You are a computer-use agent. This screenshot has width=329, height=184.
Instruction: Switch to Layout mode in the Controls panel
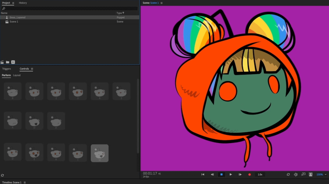pyautogui.click(x=17, y=75)
